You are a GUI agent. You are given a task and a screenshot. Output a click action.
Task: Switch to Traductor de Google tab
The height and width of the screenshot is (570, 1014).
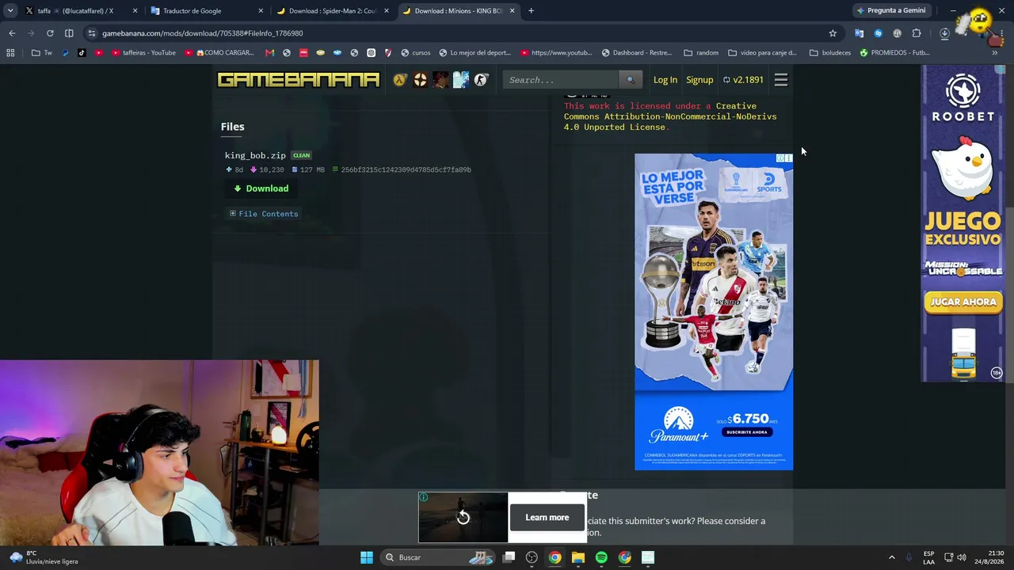[204, 11]
